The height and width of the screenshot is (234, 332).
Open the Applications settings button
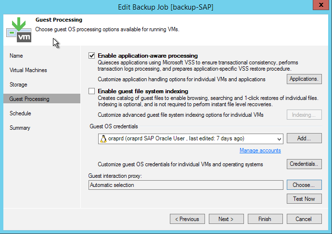(304, 79)
